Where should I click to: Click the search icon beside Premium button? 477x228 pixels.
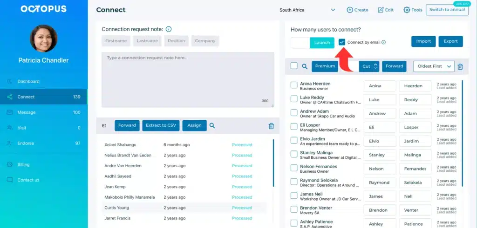coord(305,66)
